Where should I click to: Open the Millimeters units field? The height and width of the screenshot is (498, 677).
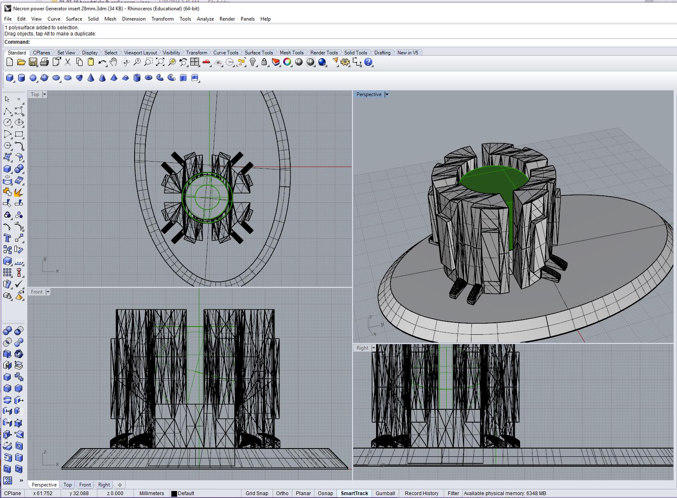pos(151,493)
